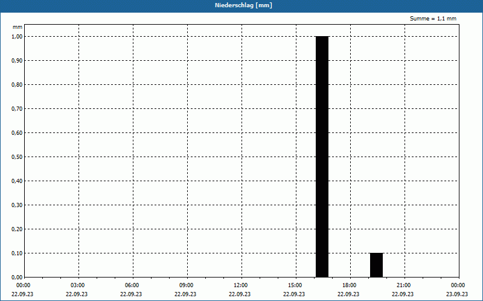Viewport: 483px width, 301px height.
Task: Click the 22.09.23 date under 12:00
Action: tap(240, 294)
